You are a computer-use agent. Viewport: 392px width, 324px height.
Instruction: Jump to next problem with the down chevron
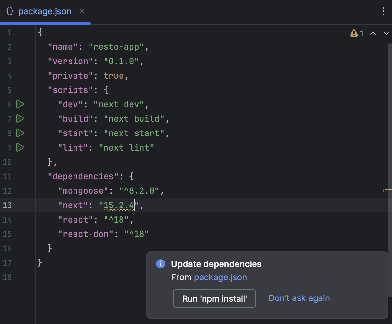pyautogui.click(x=386, y=33)
